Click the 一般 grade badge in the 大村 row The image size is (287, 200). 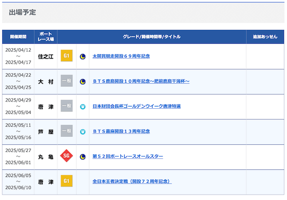67,81
